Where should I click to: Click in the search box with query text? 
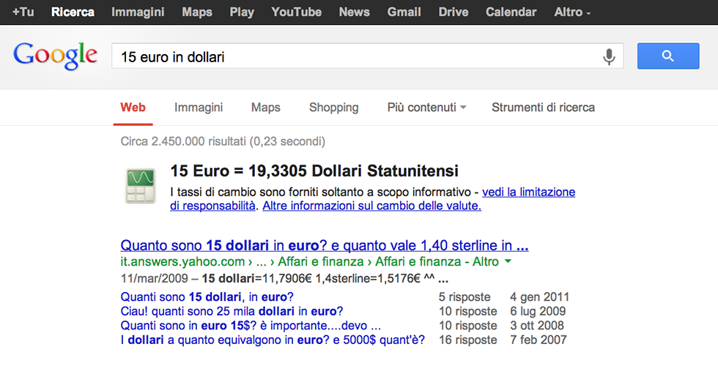click(352, 56)
